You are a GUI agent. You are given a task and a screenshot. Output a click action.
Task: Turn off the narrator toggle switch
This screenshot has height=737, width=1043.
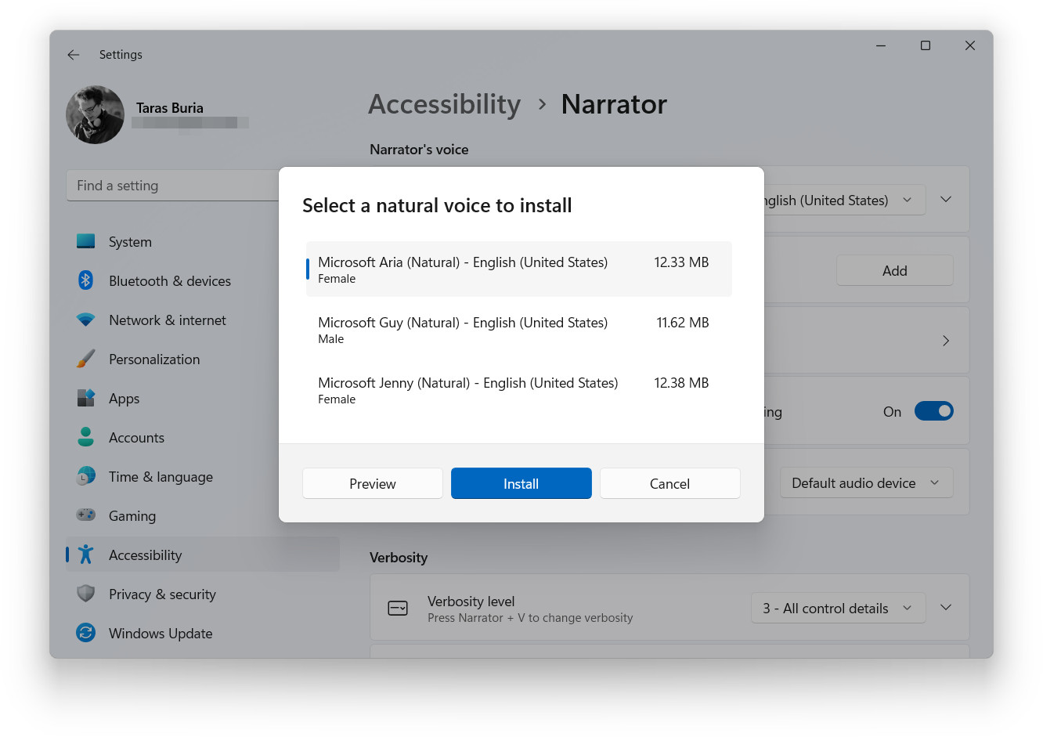point(933,410)
